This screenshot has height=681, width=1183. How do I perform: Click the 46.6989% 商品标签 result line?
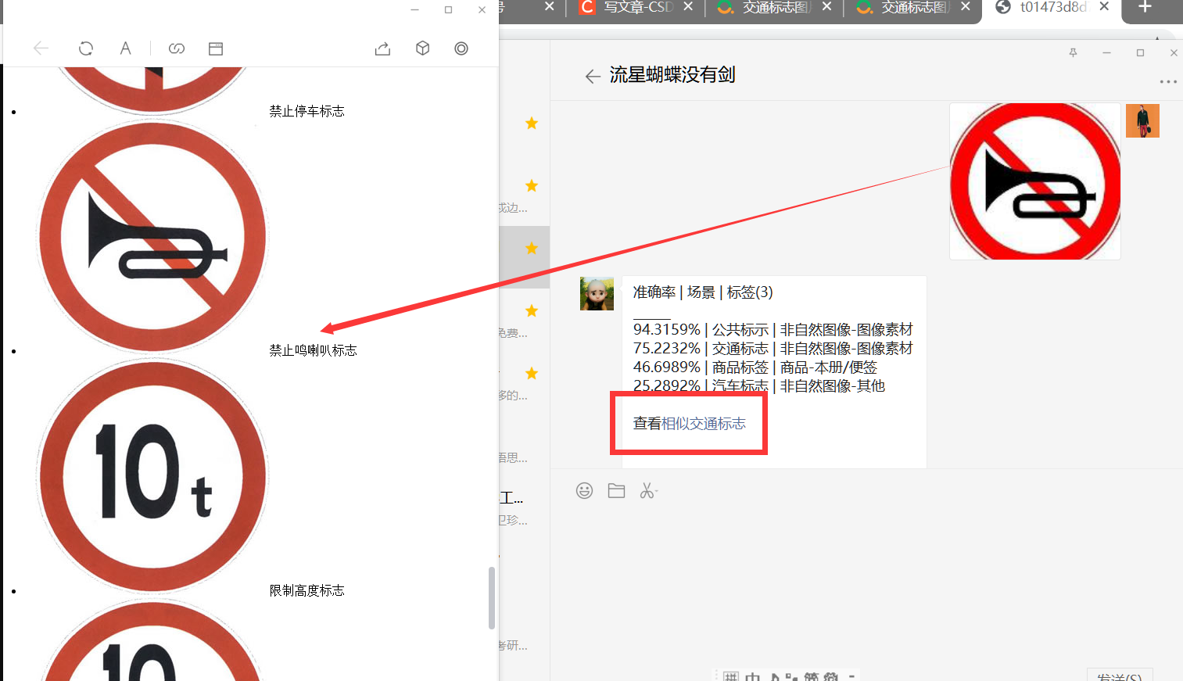point(755,367)
